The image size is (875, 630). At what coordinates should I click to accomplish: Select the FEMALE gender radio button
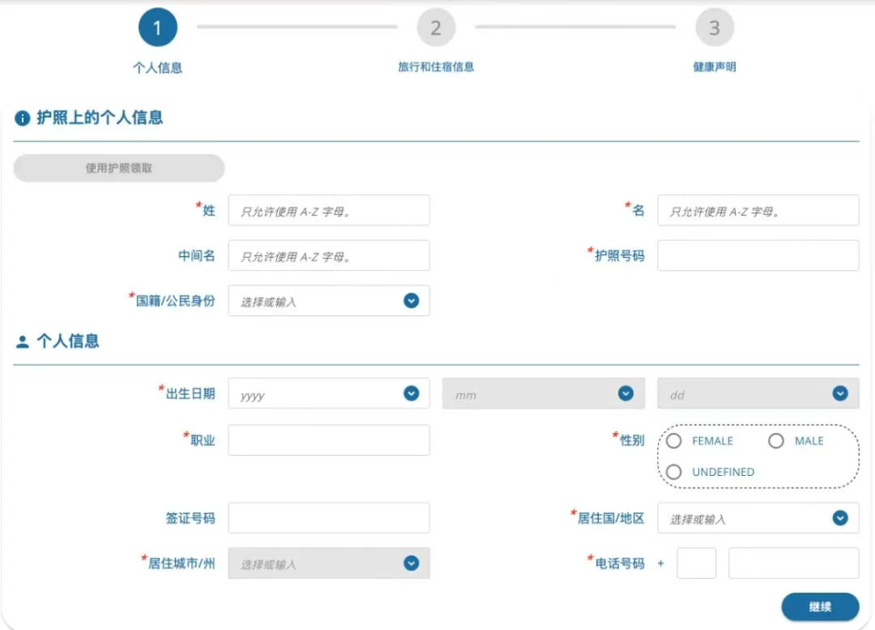tap(674, 441)
